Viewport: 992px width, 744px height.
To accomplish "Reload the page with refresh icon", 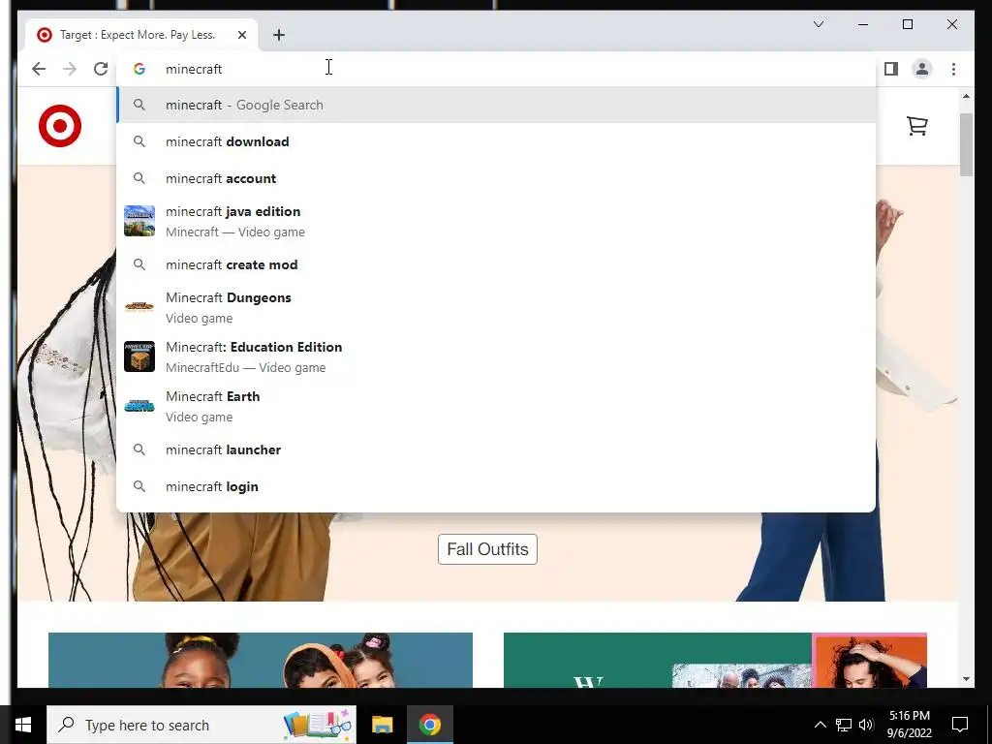I will 101,69.
